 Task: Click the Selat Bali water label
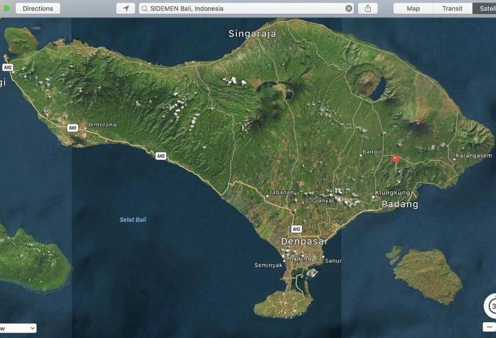132,220
